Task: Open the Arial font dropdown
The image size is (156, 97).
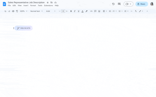Action: click(51, 11)
